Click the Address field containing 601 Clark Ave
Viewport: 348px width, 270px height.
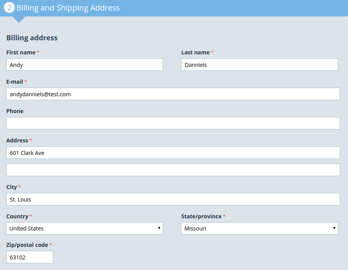click(173, 153)
